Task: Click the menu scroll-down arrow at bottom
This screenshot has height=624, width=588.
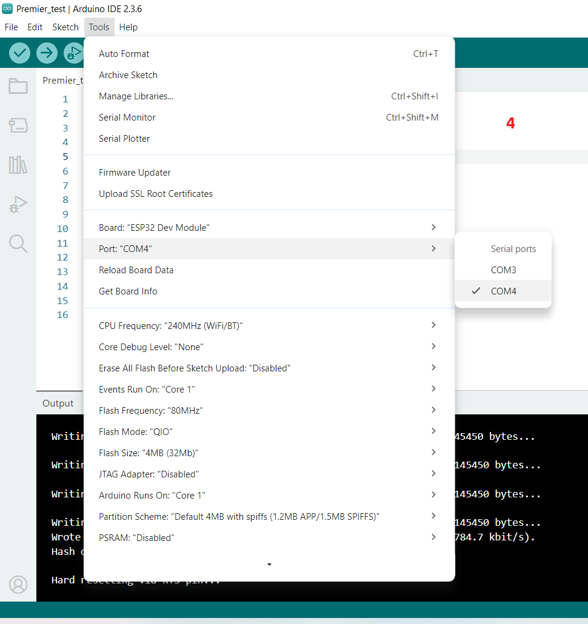Action: [x=269, y=564]
